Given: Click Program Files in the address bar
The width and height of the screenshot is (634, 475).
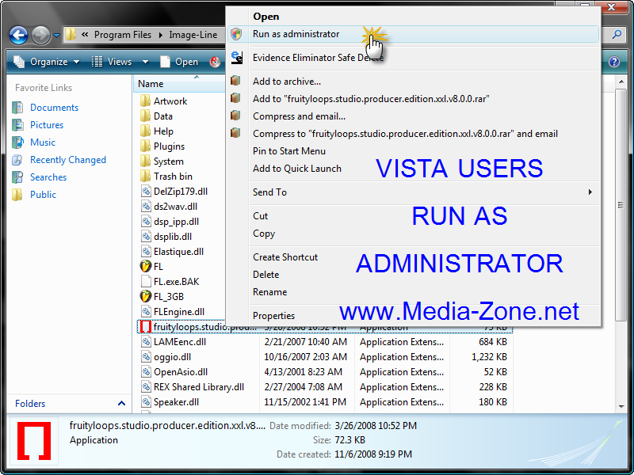Looking at the screenshot, I should 123,35.
